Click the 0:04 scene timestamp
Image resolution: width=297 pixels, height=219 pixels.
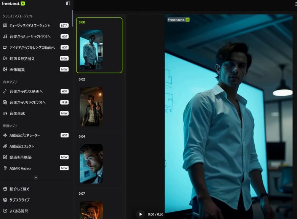82,136
